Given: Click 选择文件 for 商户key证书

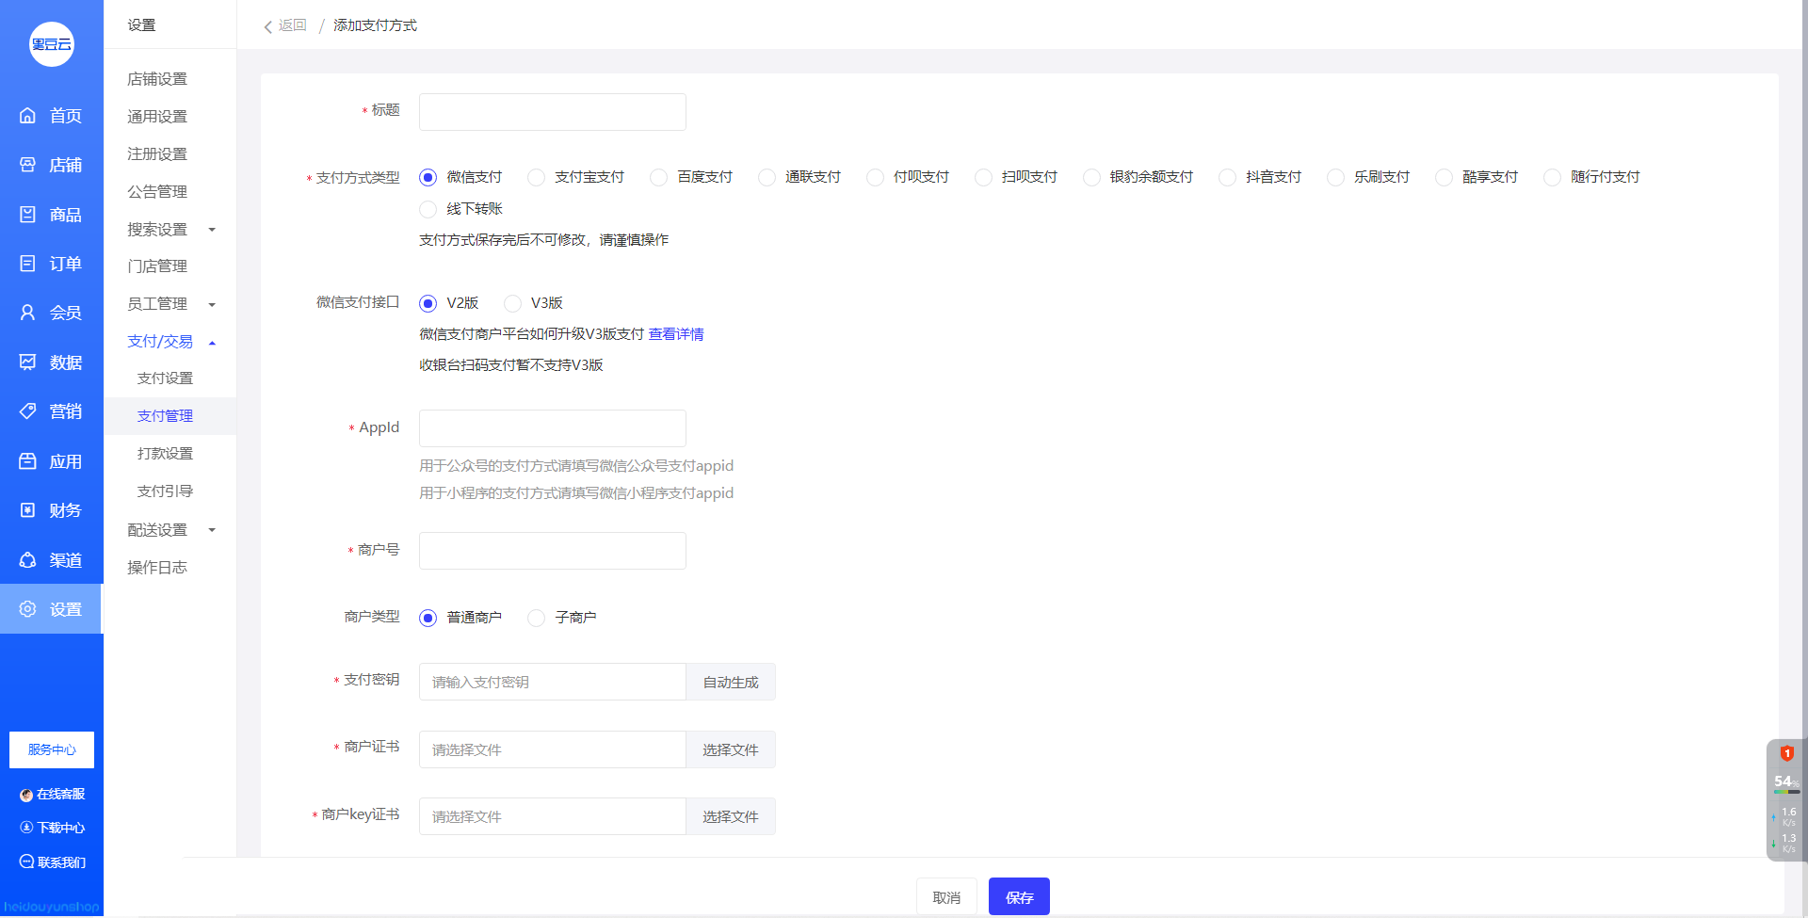Looking at the screenshot, I should click(731, 816).
